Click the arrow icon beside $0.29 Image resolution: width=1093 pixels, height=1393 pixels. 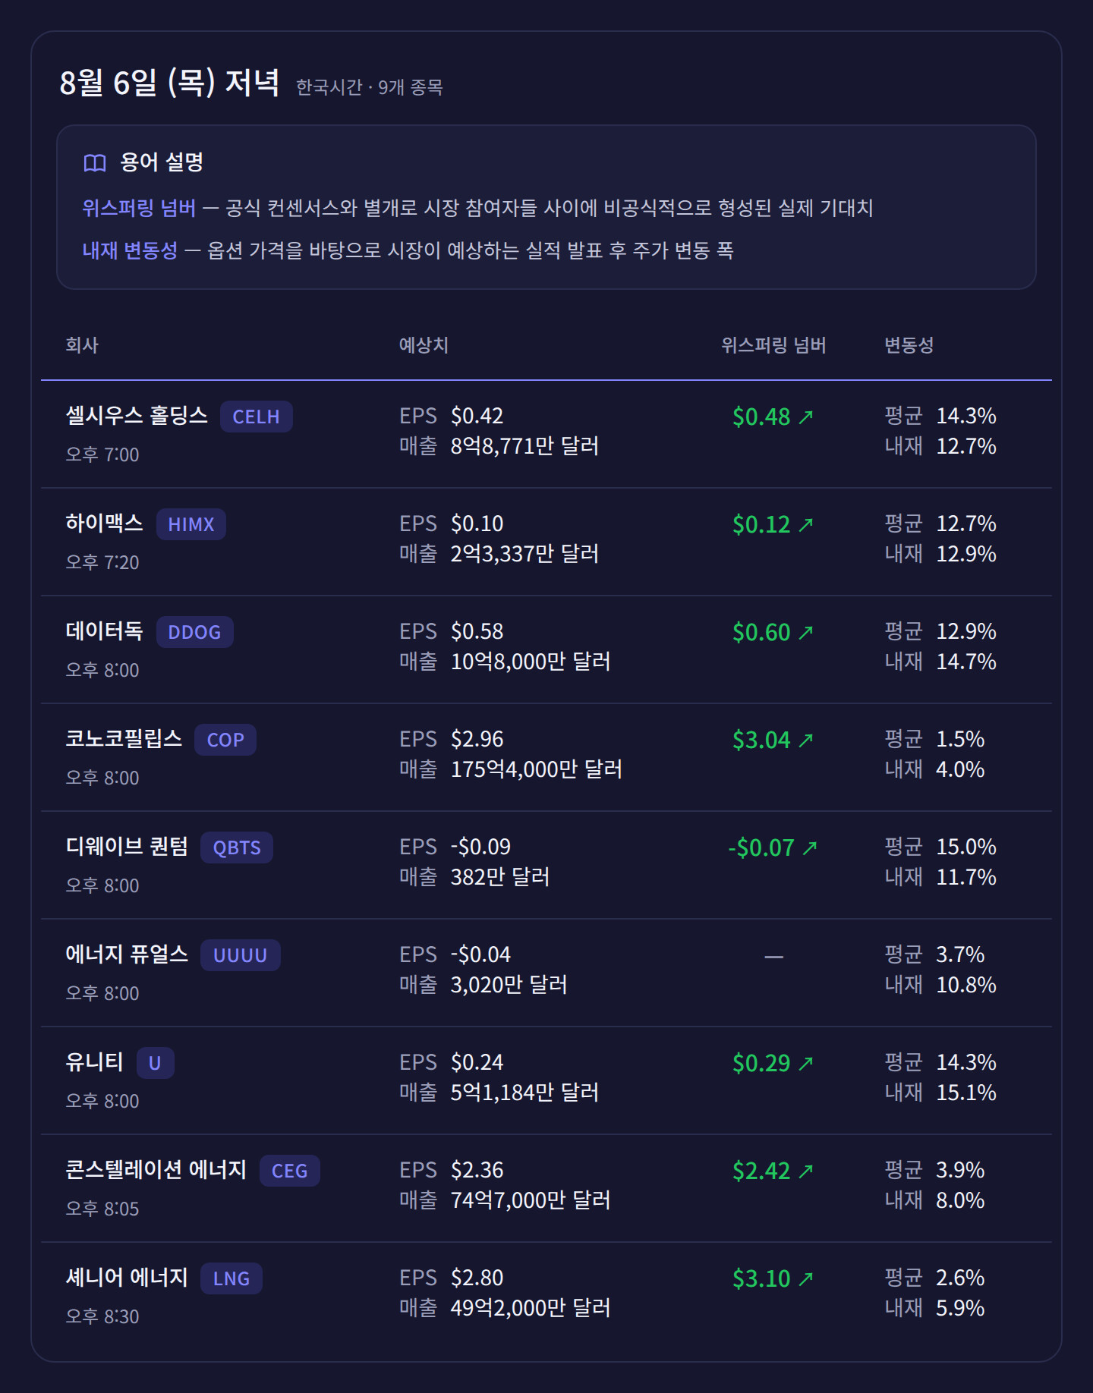(806, 1063)
